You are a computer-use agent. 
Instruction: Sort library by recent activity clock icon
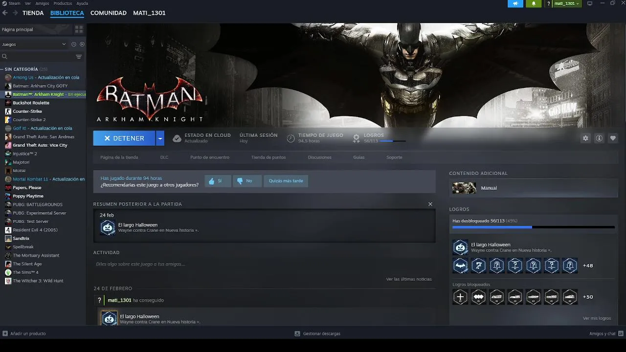[x=74, y=44]
